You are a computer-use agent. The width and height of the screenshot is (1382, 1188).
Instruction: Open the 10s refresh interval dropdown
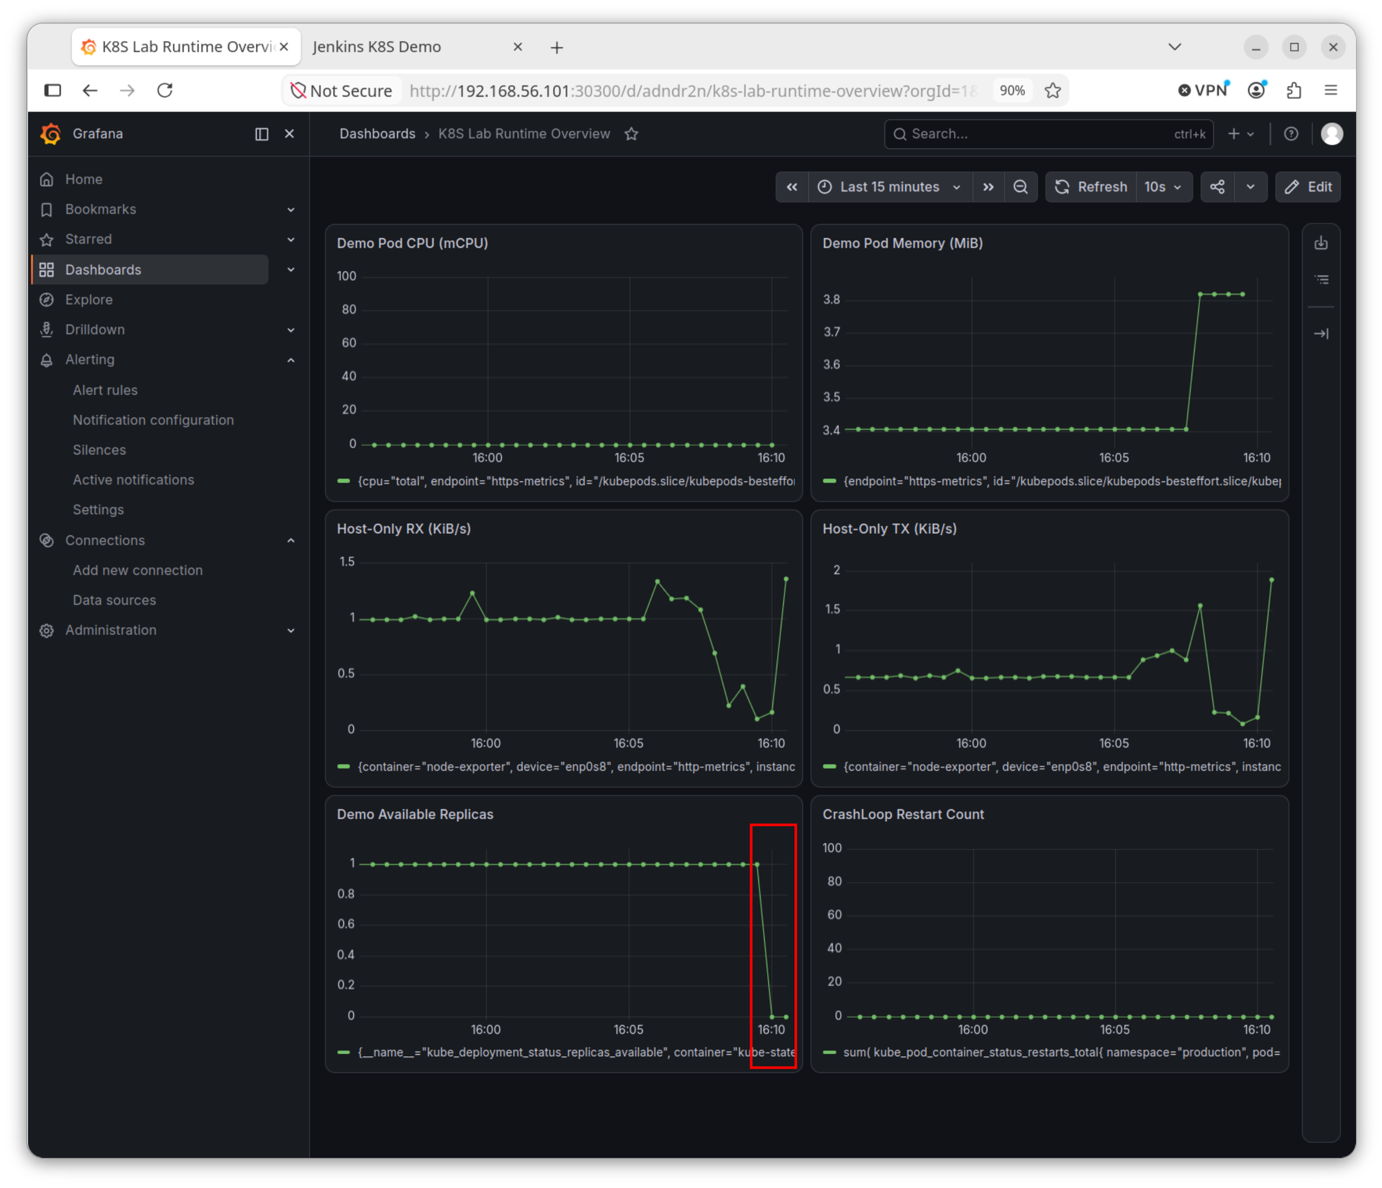(1163, 187)
